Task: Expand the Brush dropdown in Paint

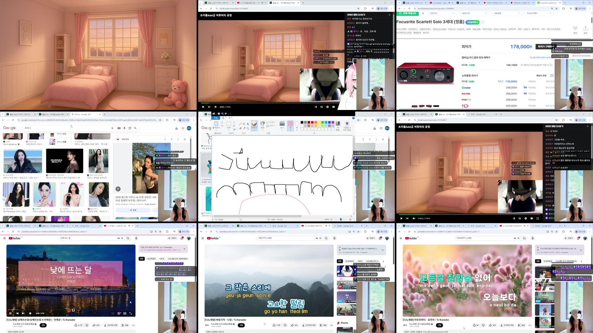Action: click(x=255, y=130)
